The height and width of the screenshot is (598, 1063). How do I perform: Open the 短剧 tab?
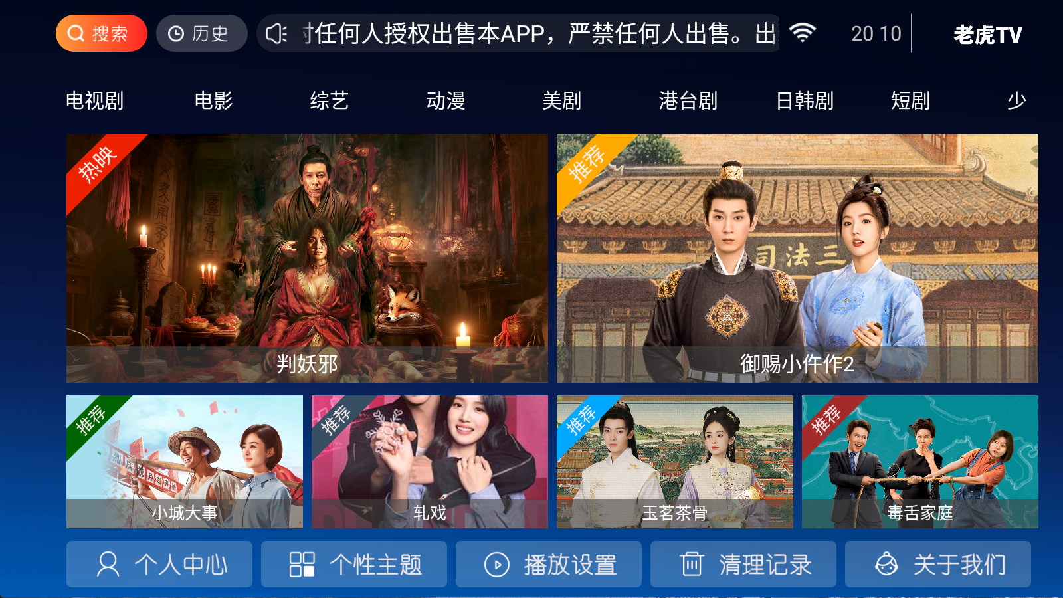(910, 101)
